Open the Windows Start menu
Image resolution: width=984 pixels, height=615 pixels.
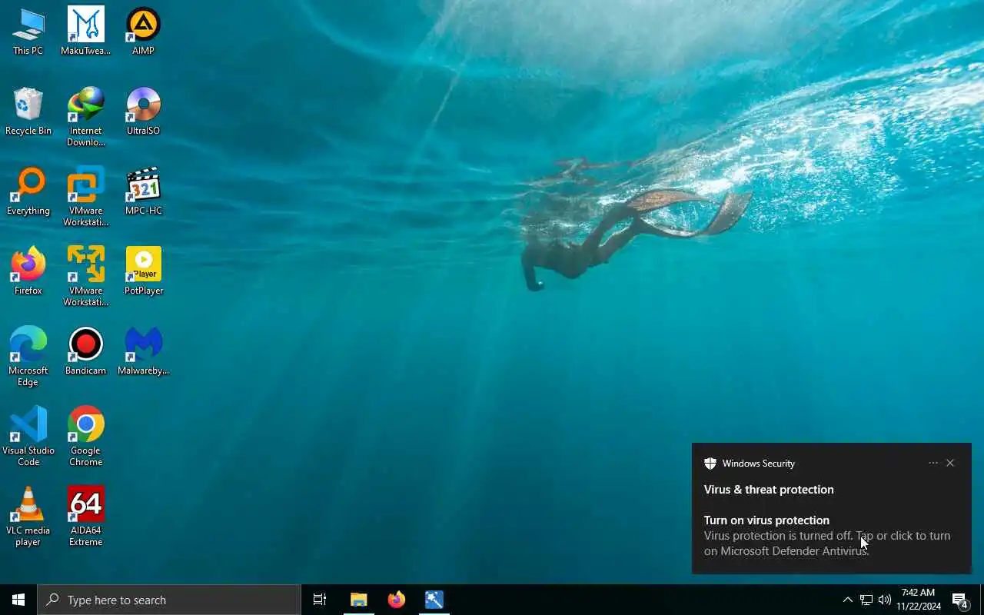point(18,600)
